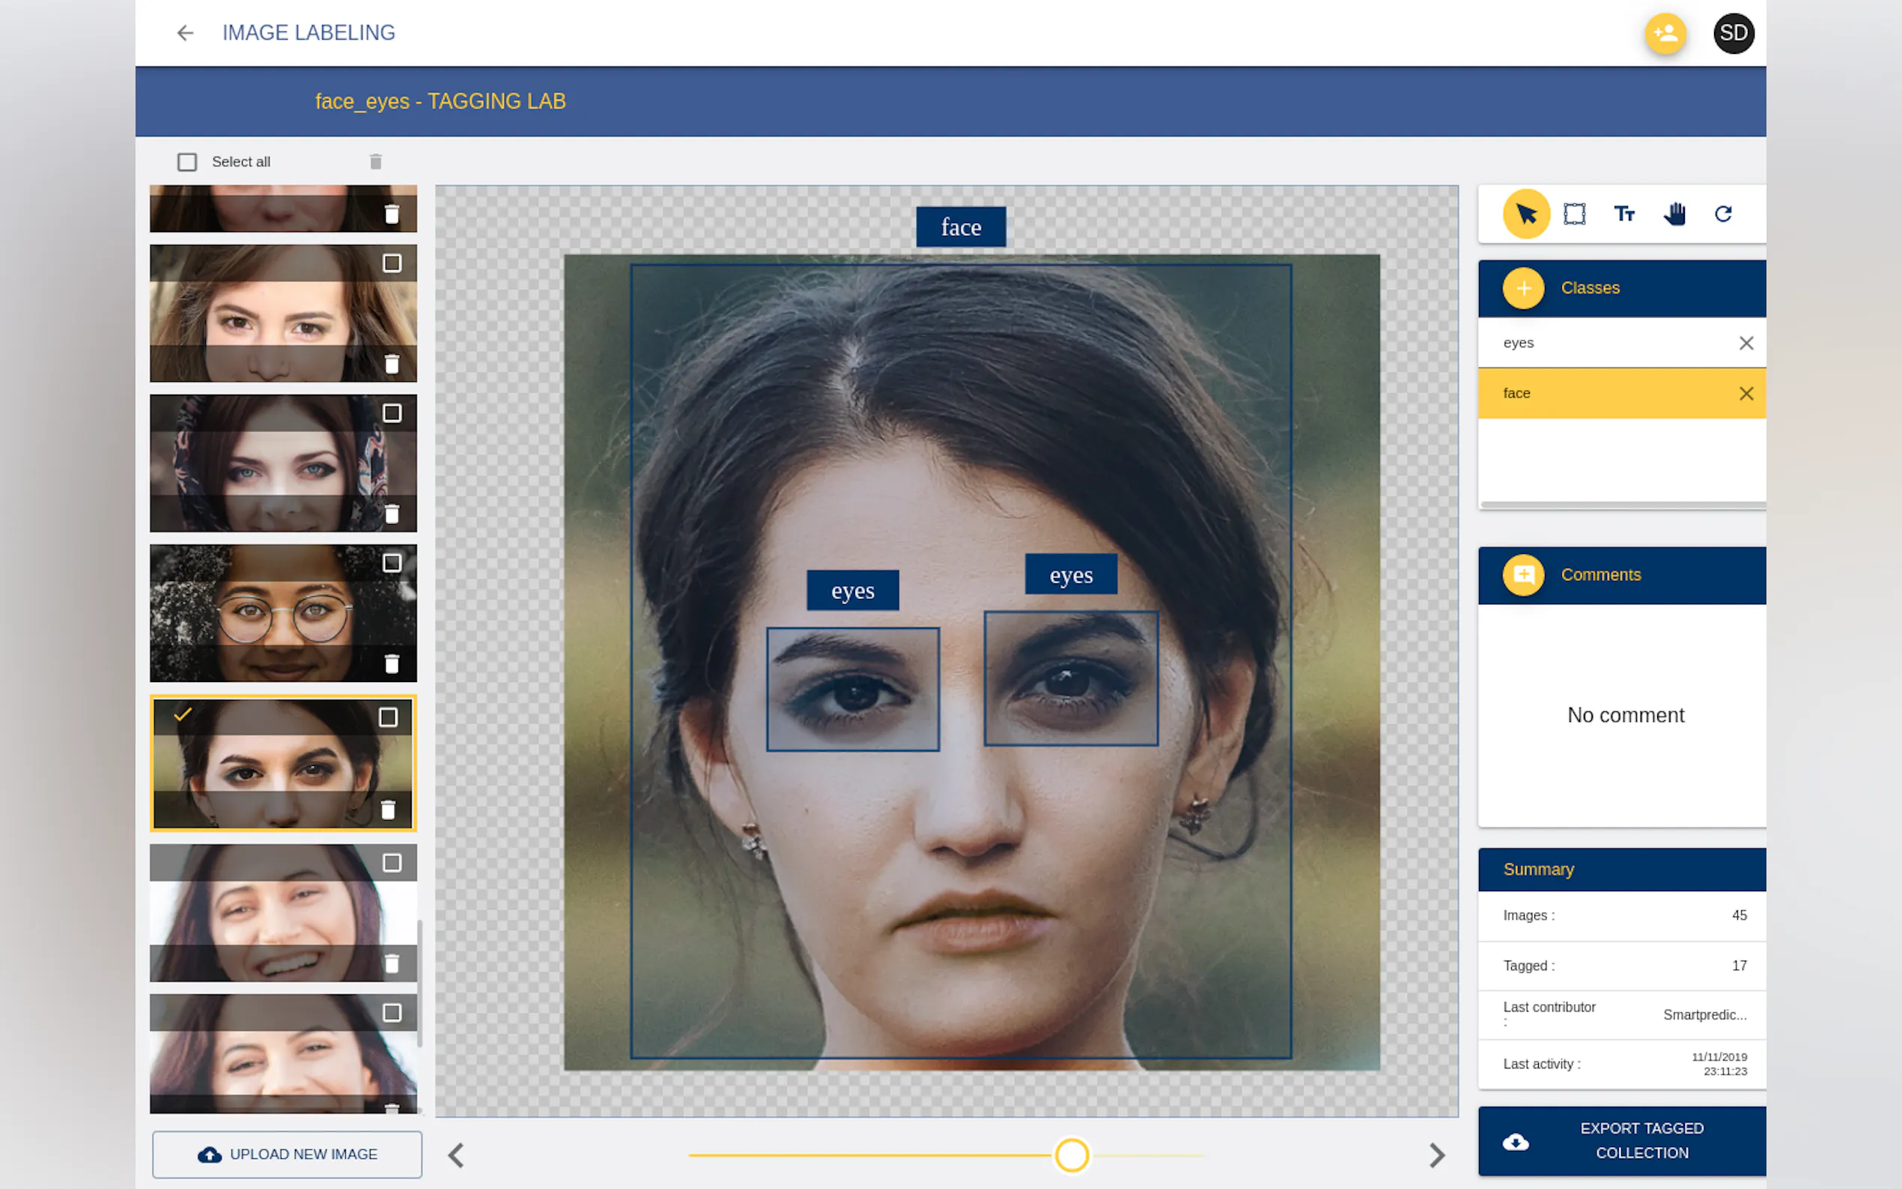This screenshot has width=1902, height=1189.
Task: Check the laughing woman thumbnail checkbox
Action: click(392, 863)
